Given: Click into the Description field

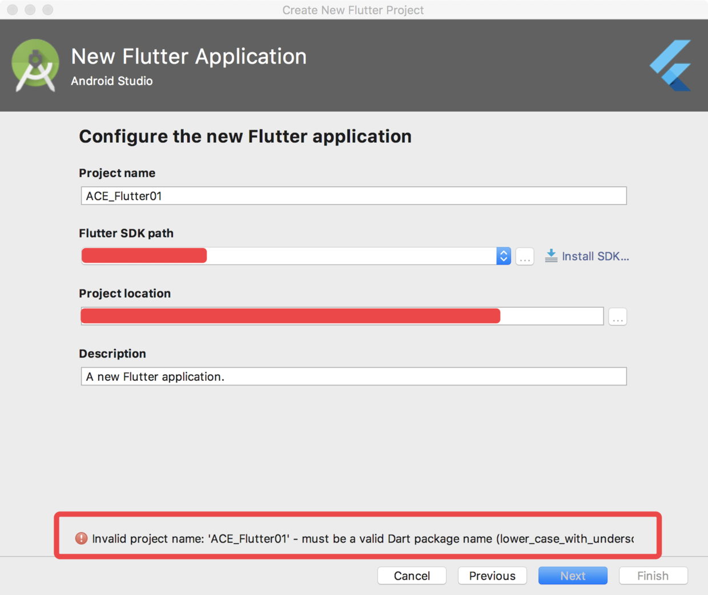Looking at the screenshot, I should click(x=353, y=376).
